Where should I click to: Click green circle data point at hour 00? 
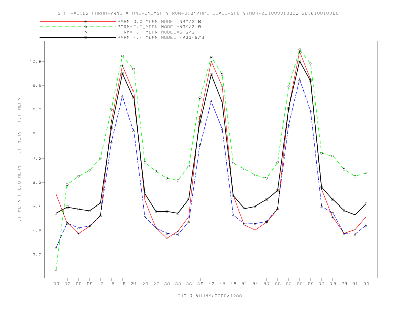click(56, 270)
